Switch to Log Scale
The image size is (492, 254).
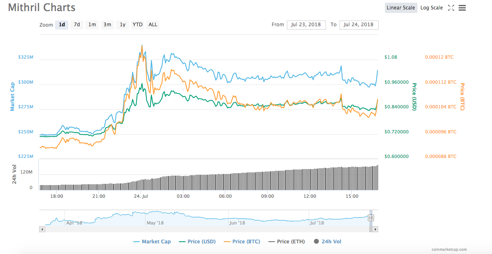432,8
